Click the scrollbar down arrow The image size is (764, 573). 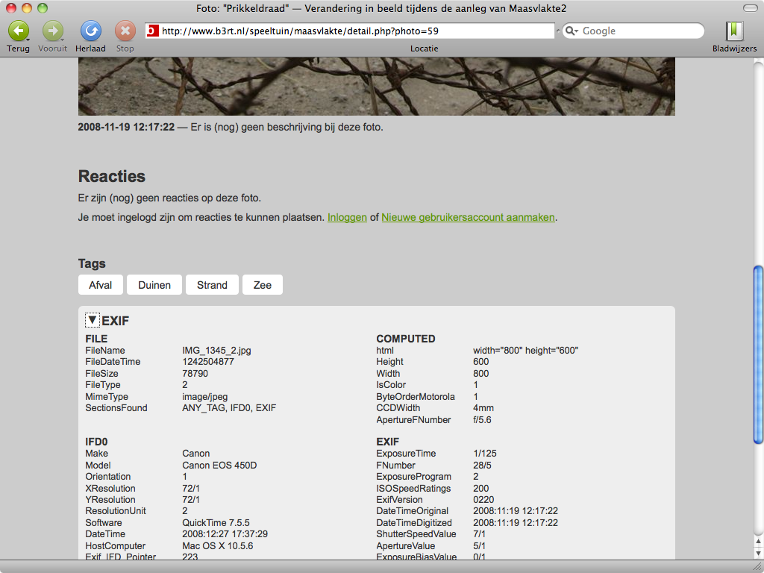758,553
